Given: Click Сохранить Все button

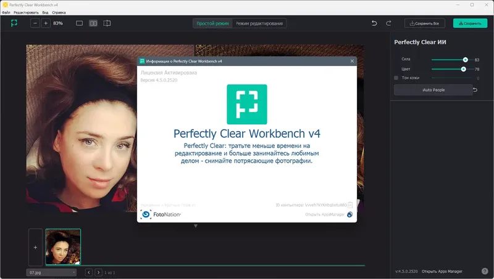Looking at the screenshot, I should click(425, 23).
